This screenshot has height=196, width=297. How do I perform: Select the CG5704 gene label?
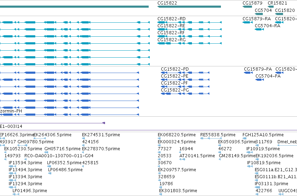[263, 10]
